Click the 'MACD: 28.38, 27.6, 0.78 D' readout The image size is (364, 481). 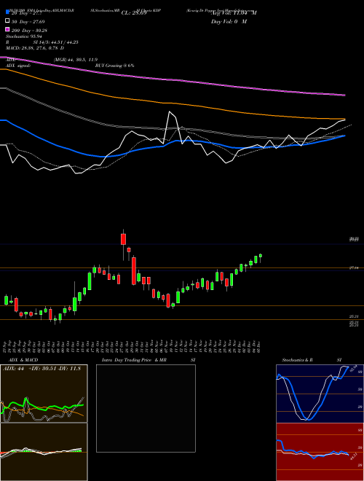35,48
